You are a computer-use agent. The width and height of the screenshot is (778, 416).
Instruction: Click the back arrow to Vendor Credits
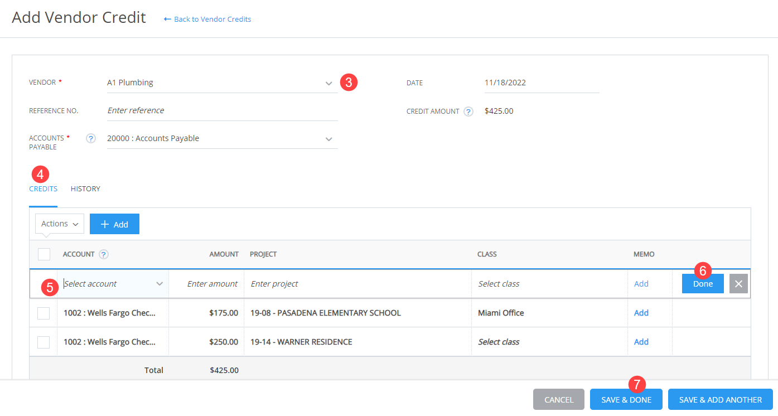(x=167, y=19)
